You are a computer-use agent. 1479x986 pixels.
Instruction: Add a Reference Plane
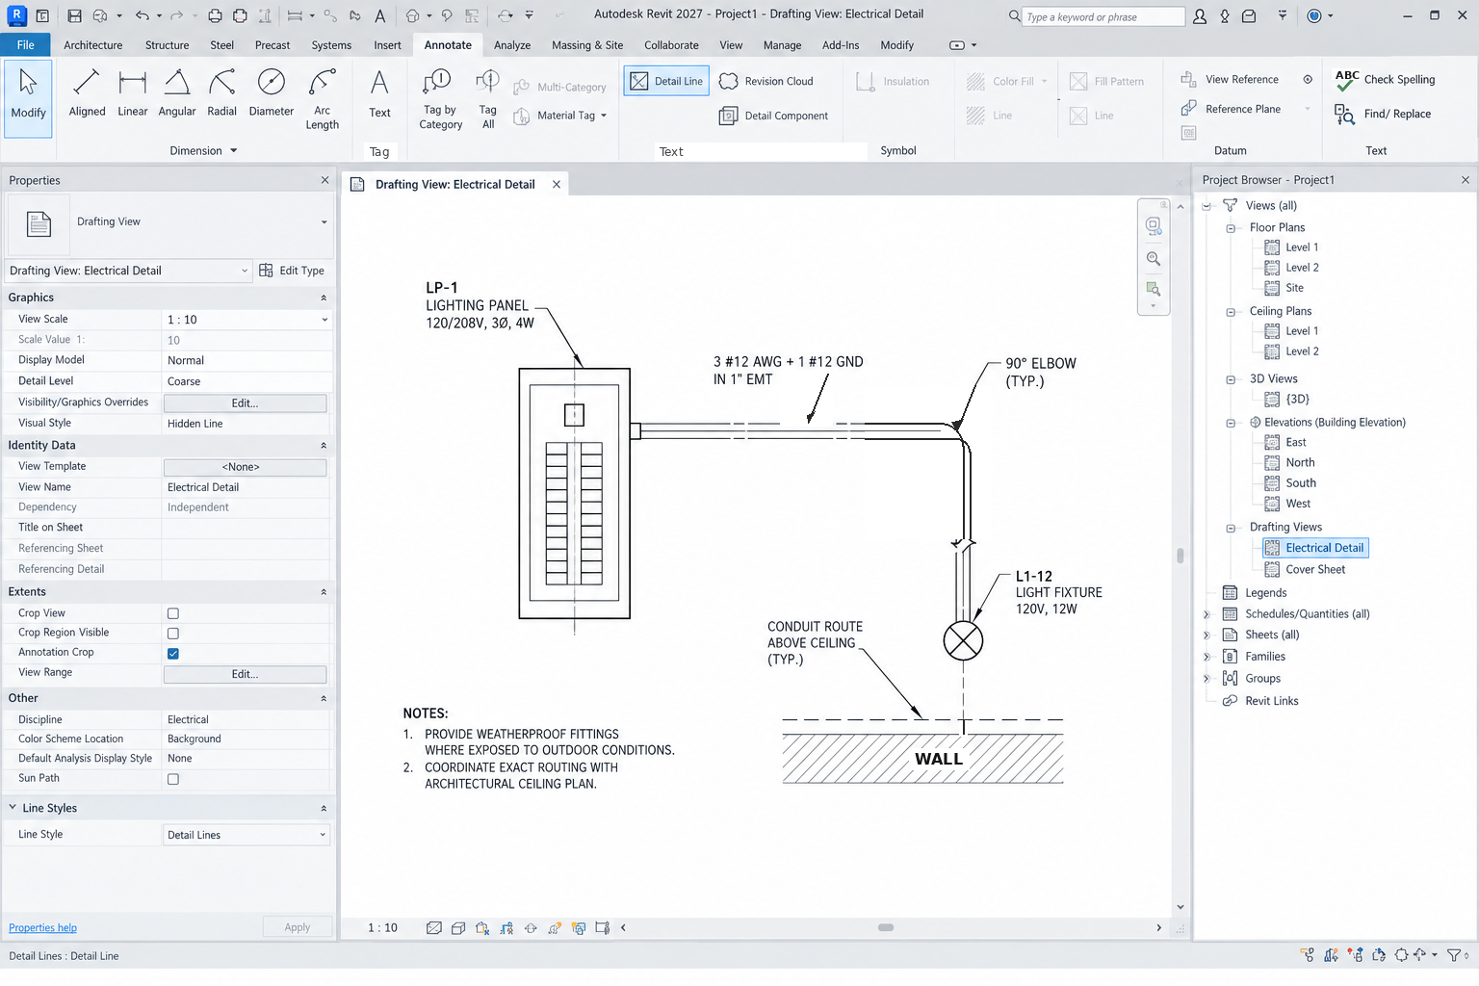(x=1232, y=109)
